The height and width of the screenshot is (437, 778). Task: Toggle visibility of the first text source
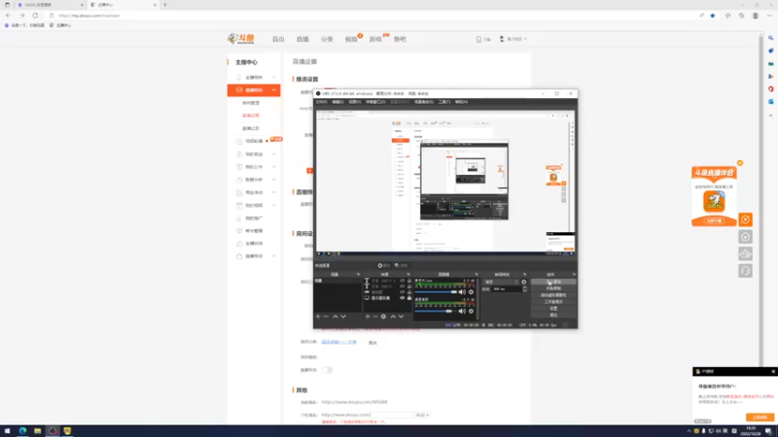(403, 281)
